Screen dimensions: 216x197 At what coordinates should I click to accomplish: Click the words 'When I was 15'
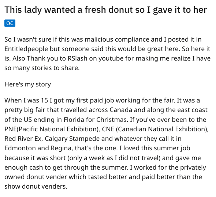tap(26, 100)
